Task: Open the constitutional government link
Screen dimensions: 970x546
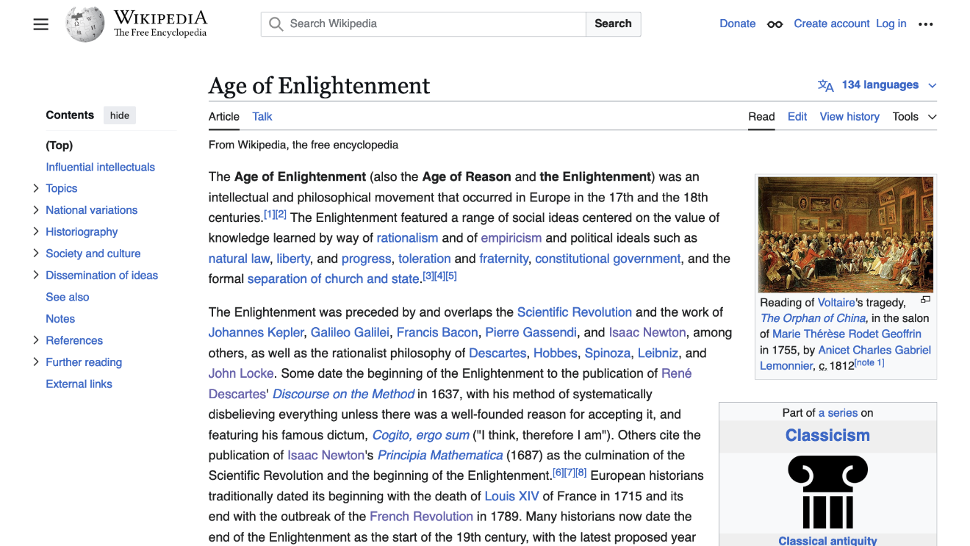Action: 608,259
